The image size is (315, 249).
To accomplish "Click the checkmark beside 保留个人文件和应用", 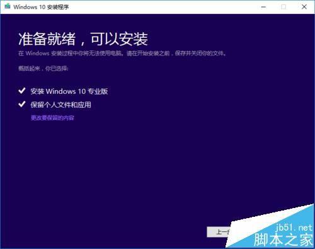I will [x=22, y=104].
